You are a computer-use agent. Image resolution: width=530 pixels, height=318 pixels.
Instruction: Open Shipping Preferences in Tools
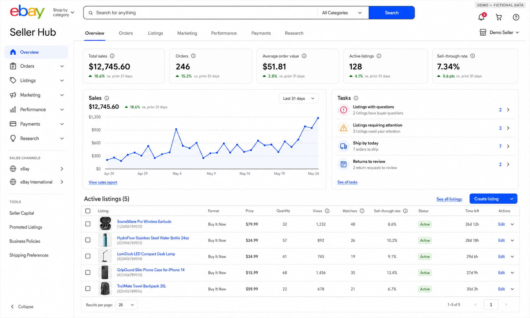click(29, 255)
